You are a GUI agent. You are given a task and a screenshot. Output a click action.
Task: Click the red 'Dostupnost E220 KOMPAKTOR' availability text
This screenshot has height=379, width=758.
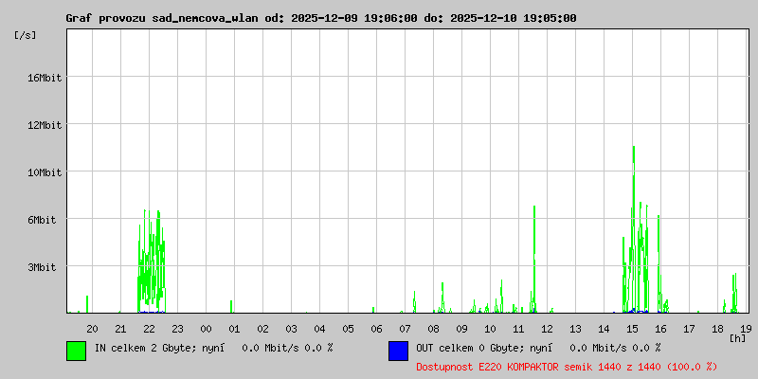pyautogui.click(x=567, y=368)
